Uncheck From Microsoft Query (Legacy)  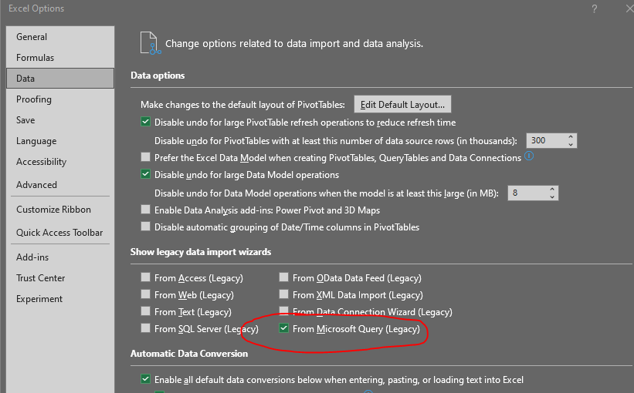[x=284, y=328]
